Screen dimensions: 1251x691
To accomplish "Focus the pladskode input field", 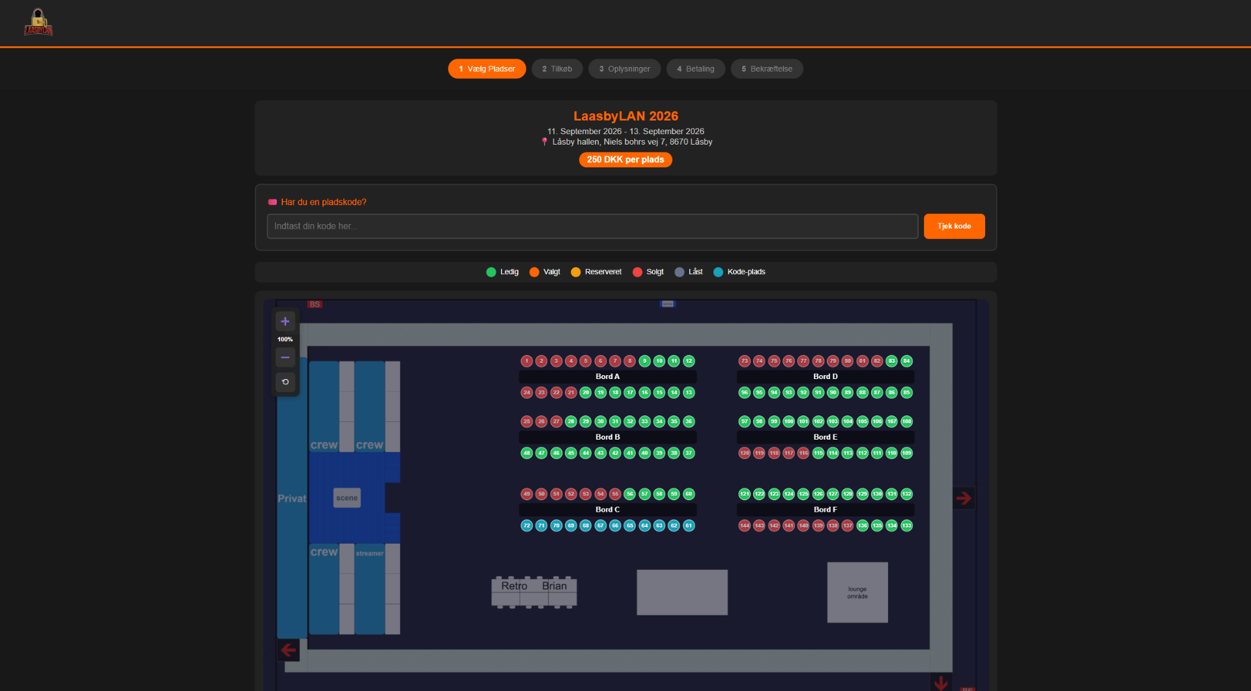I will [x=592, y=226].
